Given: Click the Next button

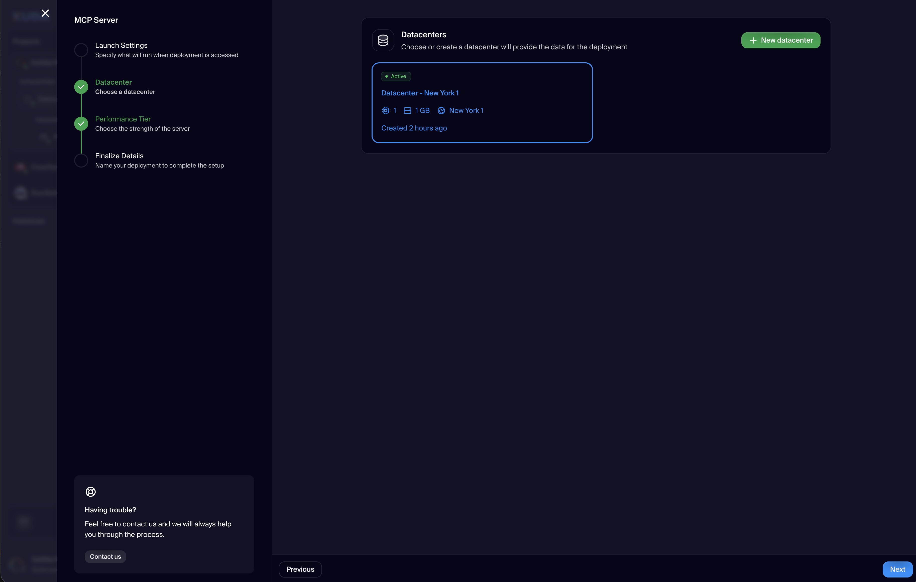Looking at the screenshot, I should point(897,569).
